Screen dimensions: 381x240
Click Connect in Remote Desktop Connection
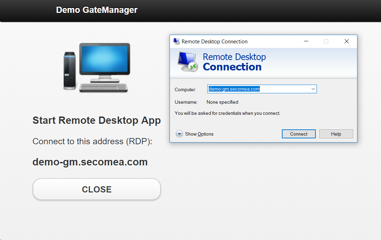pyautogui.click(x=298, y=134)
